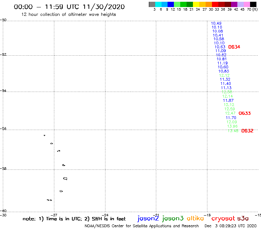Viewport: 261px width, 229px height.
Task: Click wave height value 10.58
Action: click(x=219, y=39)
